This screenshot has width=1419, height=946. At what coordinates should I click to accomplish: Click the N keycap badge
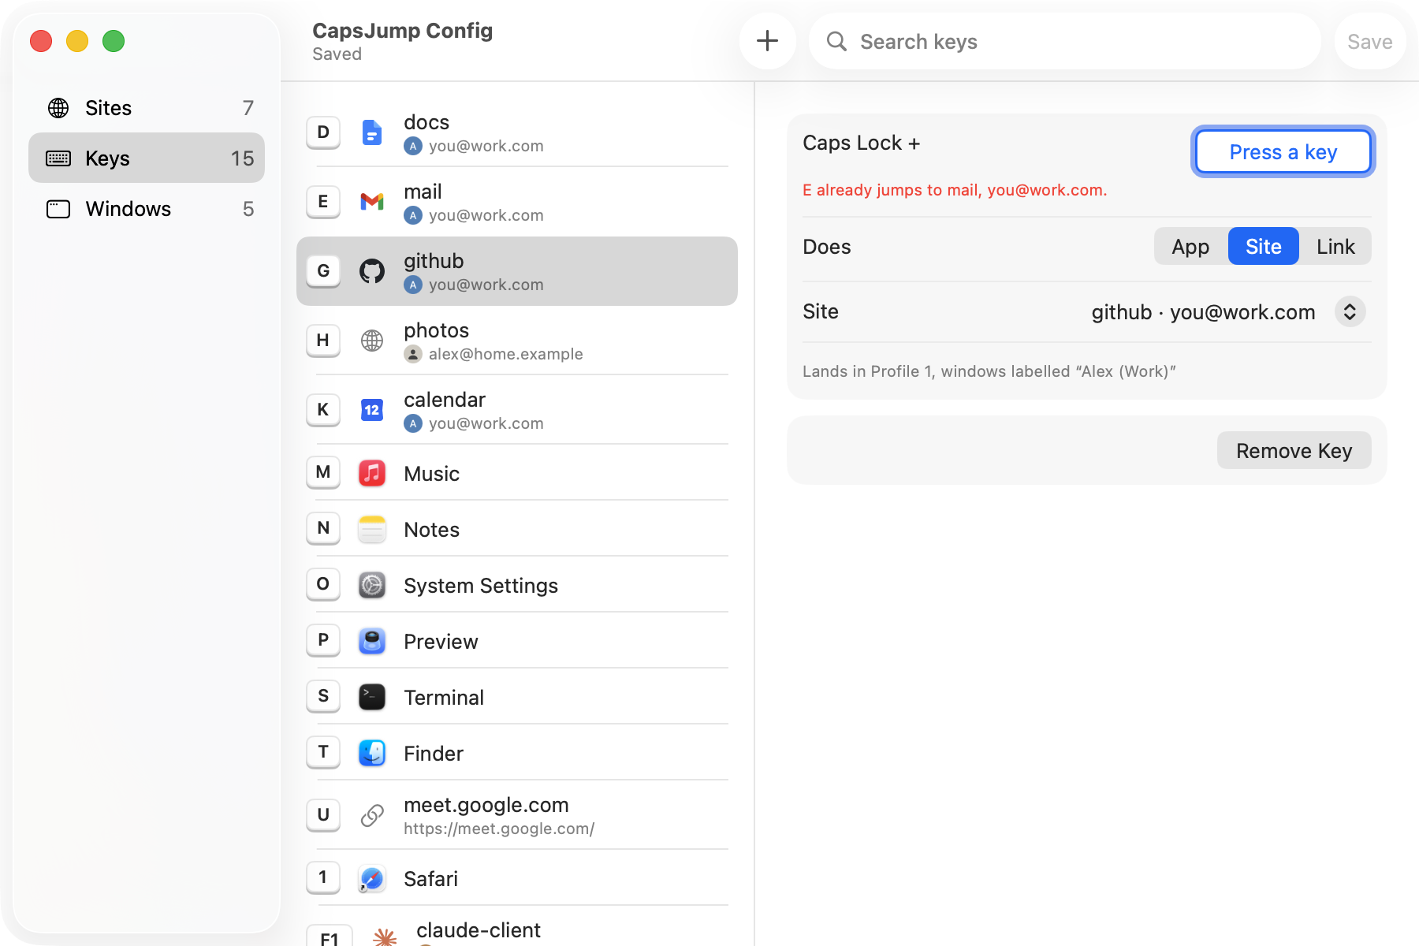[323, 529]
